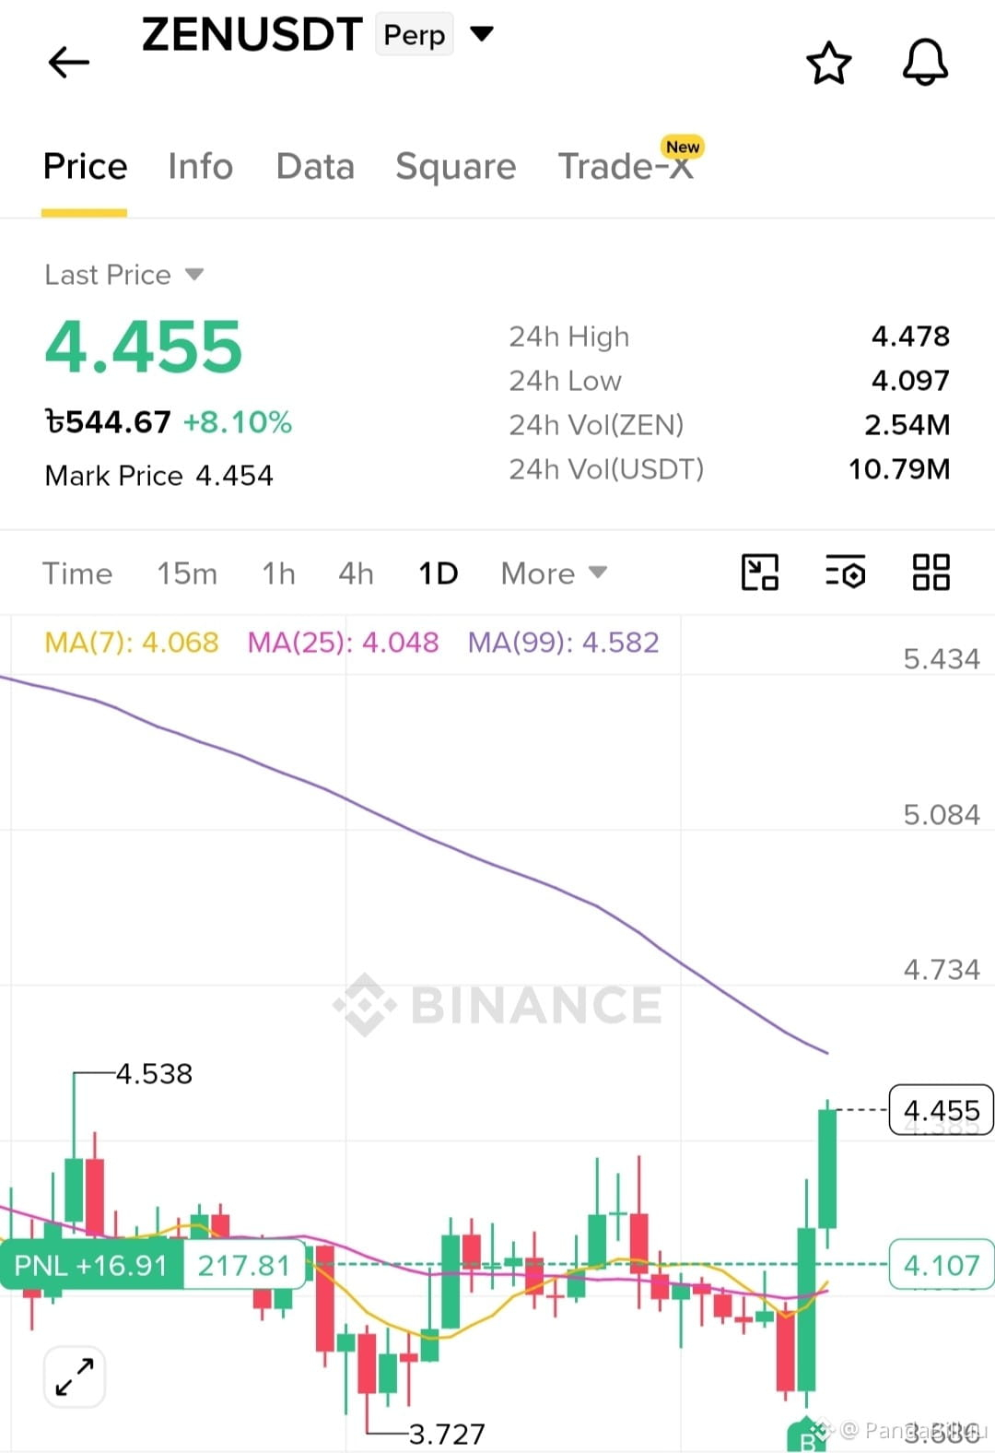Select the 15m chart interval

coord(187,573)
